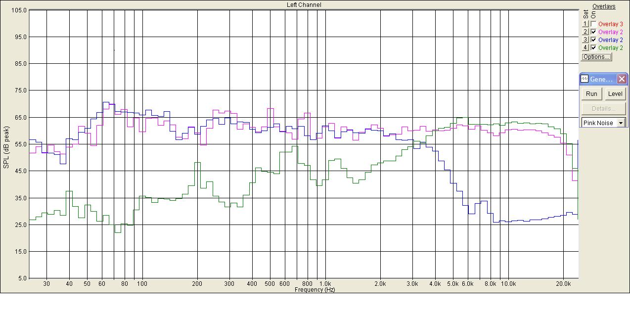Click the 5.0 SPL axis value
This screenshot has height=315, width=630.
click(22, 278)
